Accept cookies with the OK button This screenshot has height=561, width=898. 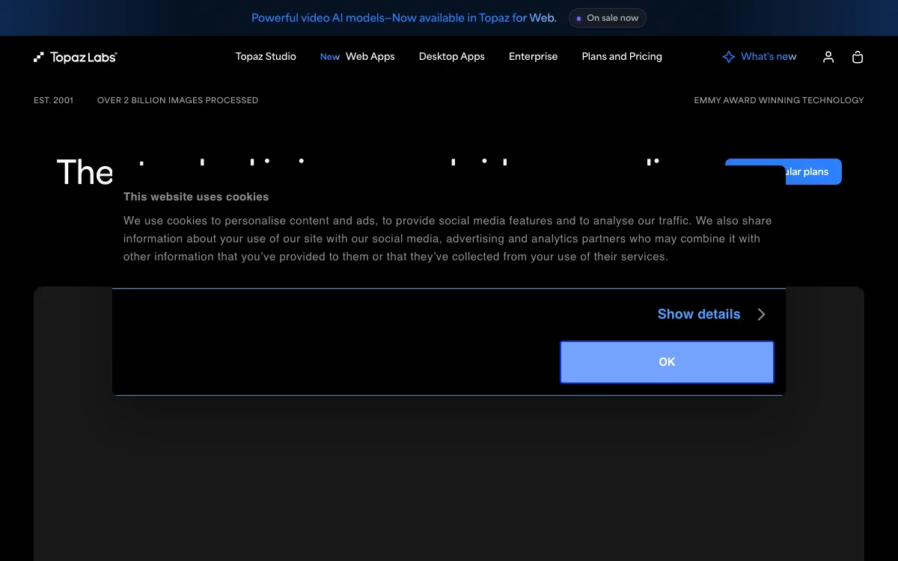coord(667,362)
